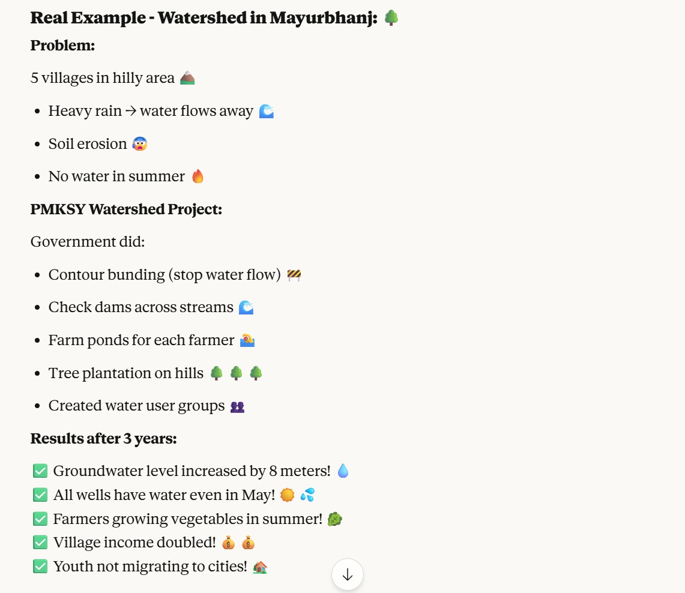Click the green checkmark beside "All wells have water"

(x=40, y=495)
